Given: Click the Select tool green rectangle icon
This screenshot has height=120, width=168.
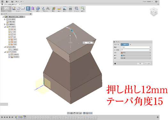Looking at the screenshot, I should coord(83,8).
